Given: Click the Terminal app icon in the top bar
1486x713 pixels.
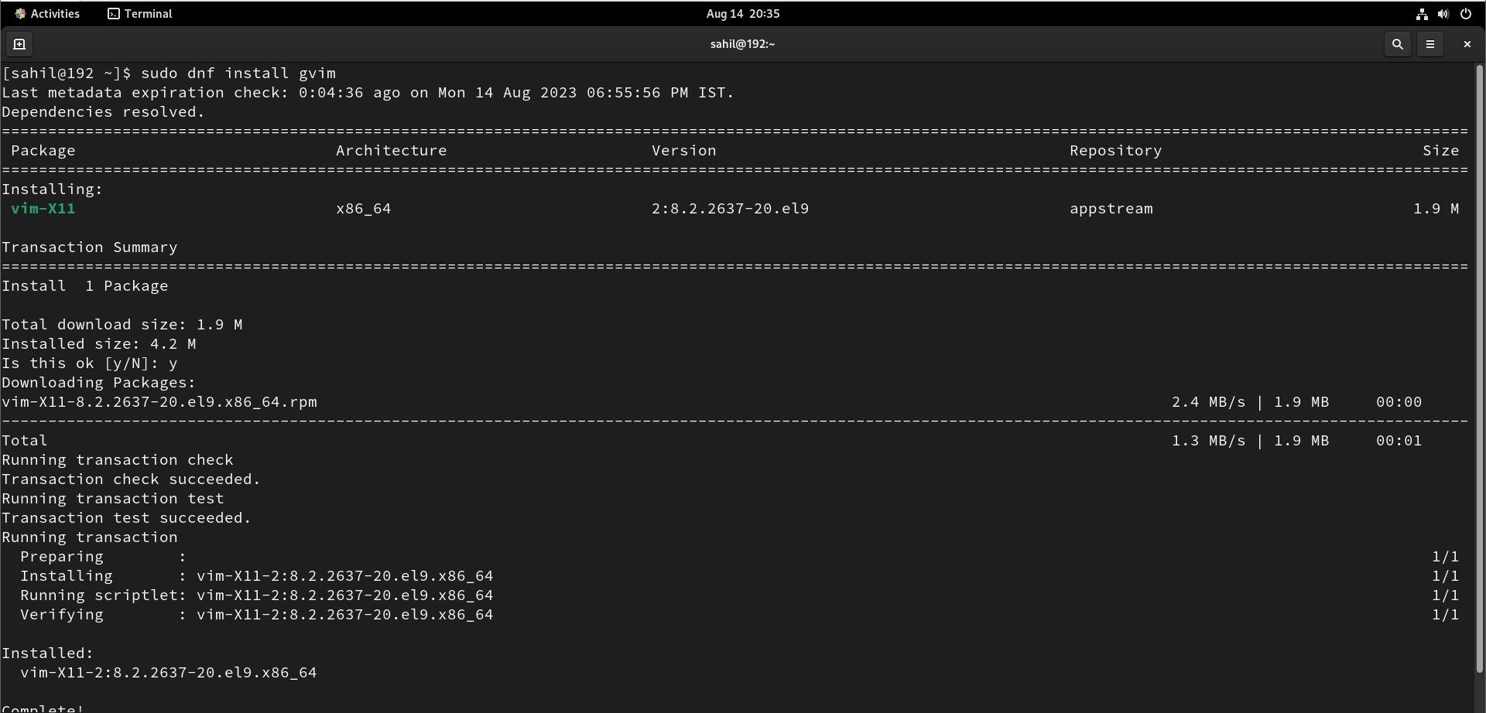Looking at the screenshot, I should pos(113,13).
